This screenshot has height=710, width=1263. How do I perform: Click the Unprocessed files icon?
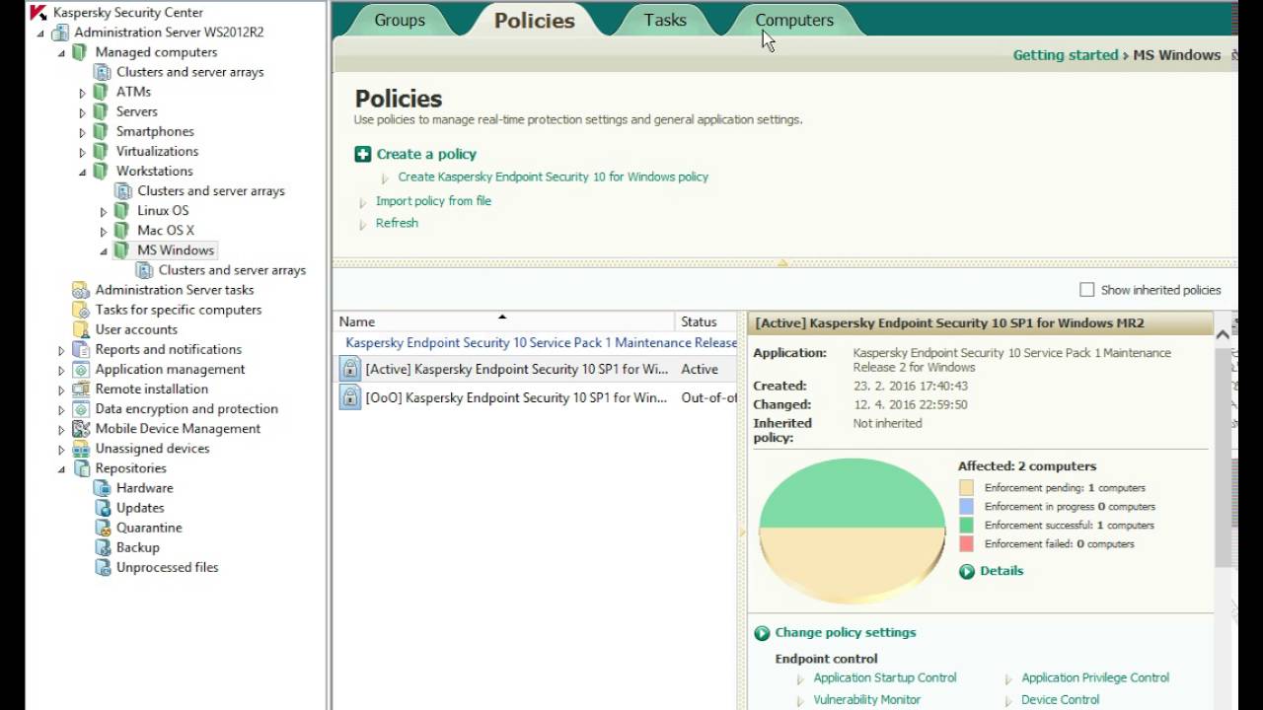(x=103, y=567)
